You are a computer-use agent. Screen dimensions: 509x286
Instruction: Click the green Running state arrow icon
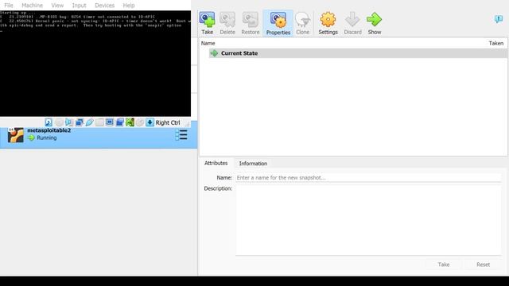[x=31, y=137]
